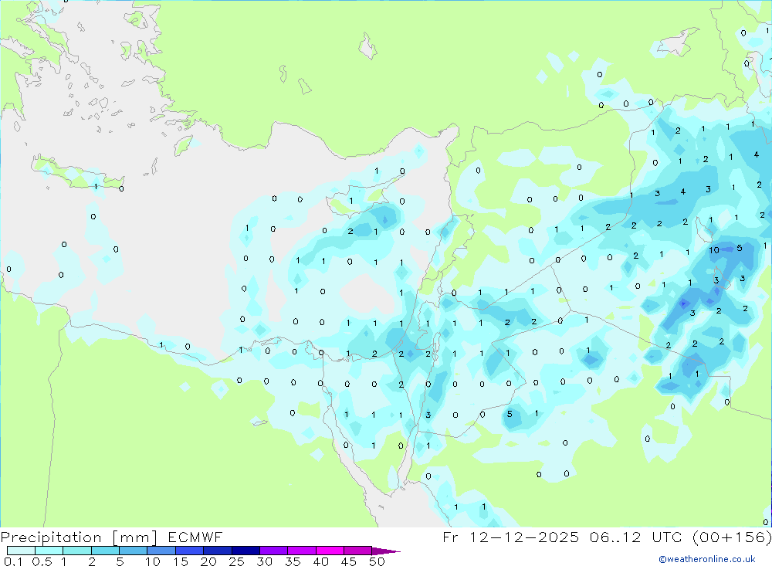Click the legend label 50
The image size is (772, 566).
[377, 561]
